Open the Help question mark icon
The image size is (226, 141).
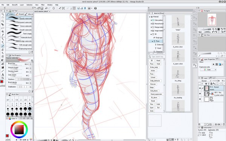(x=95, y=8)
